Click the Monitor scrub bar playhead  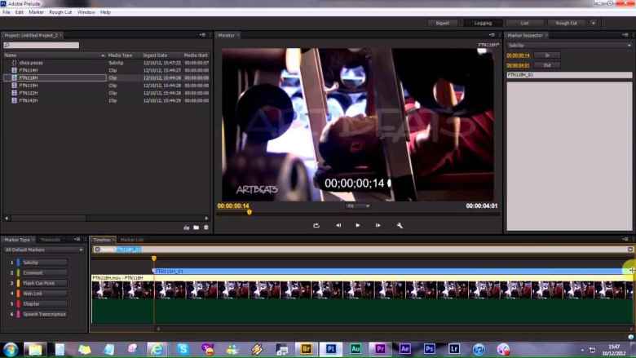click(x=249, y=212)
